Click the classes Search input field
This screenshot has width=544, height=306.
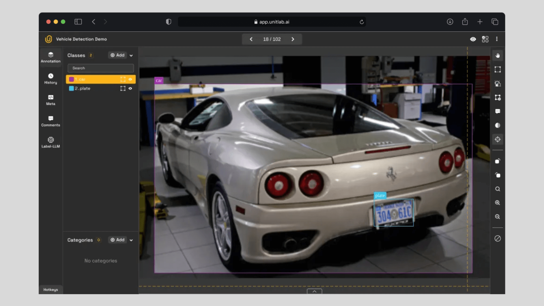click(x=101, y=68)
